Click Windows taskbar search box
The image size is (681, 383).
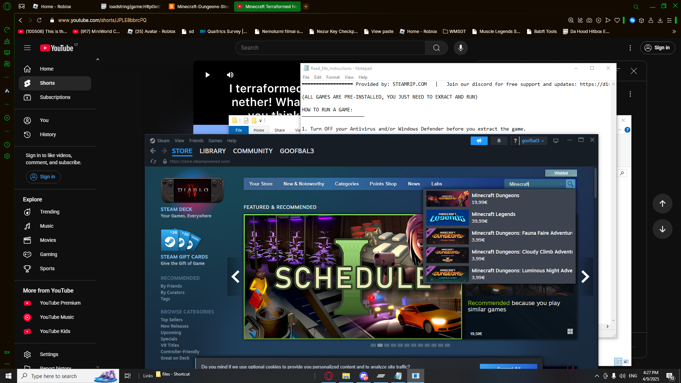click(x=68, y=376)
